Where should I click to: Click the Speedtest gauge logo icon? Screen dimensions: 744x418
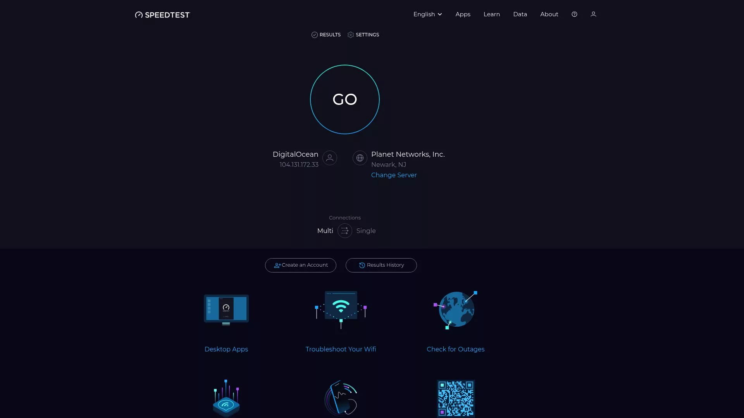(x=139, y=15)
